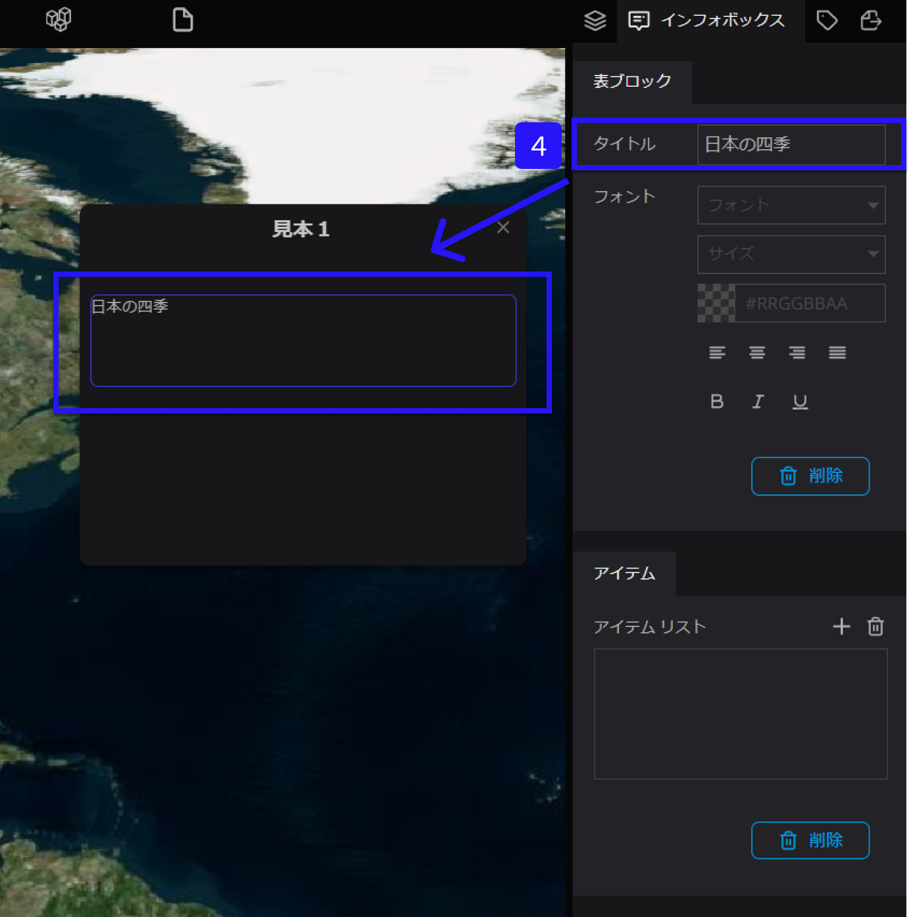Align text left
Screen dimensions: 909x917
pos(717,353)
